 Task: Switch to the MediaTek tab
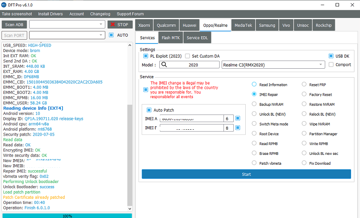tap(243, 25)
